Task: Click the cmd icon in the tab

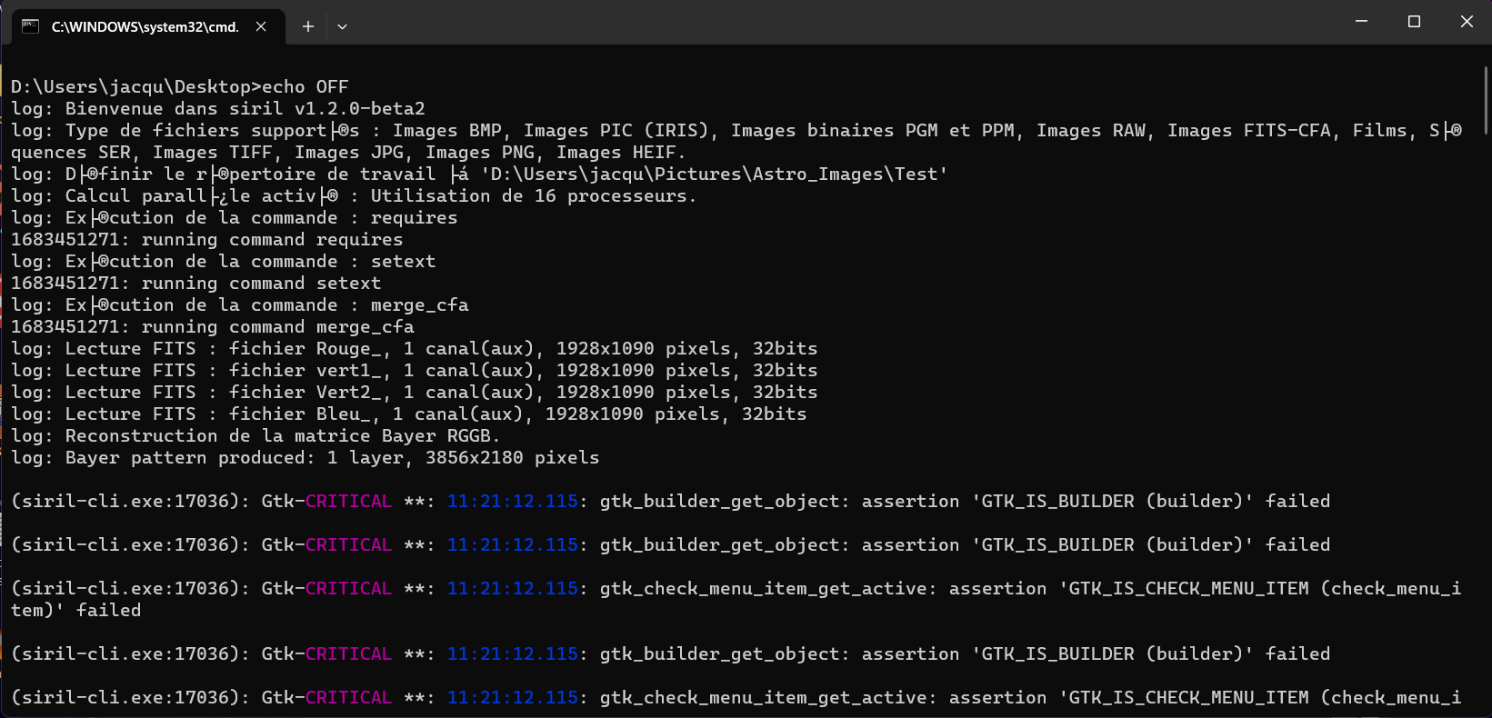Action: click(30, 26)
